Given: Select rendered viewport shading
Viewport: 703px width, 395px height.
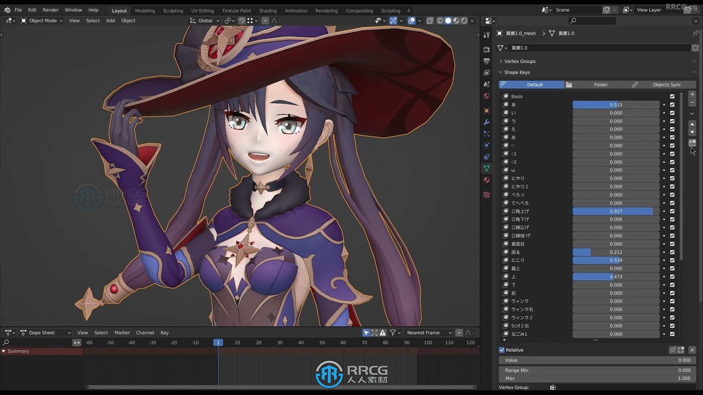Looking at the screenshot, I should [464, 21].
